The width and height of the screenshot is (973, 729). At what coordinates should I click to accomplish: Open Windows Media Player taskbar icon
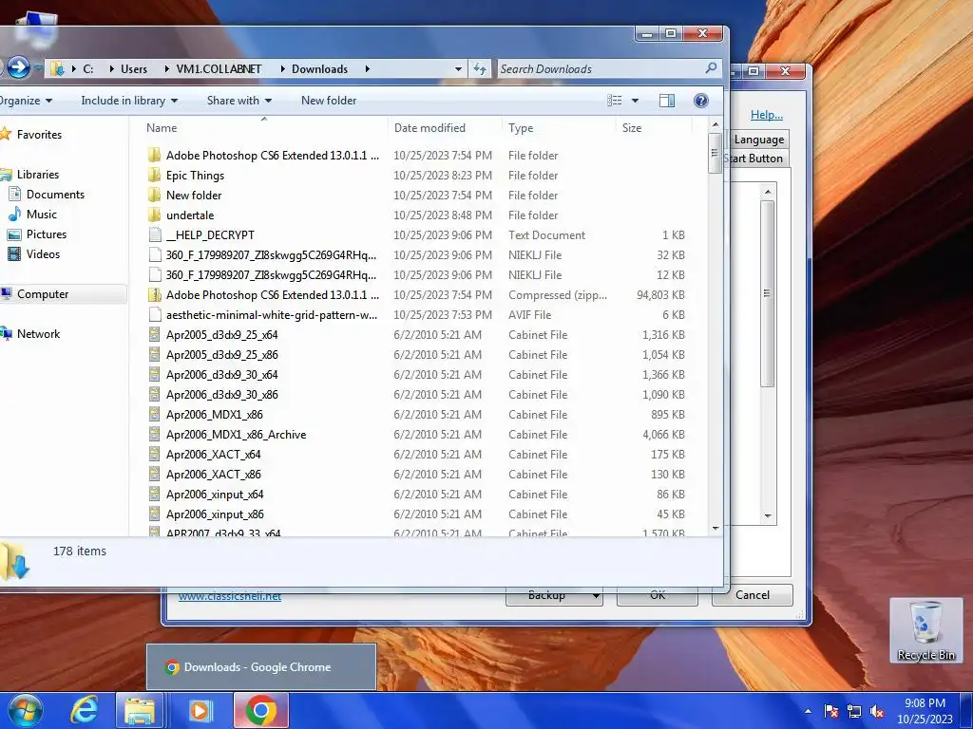point(200,710)
